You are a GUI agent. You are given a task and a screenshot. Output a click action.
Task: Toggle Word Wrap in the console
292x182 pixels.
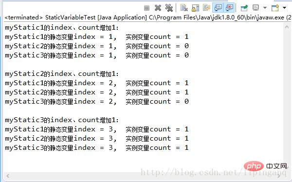tap(206, 8)
